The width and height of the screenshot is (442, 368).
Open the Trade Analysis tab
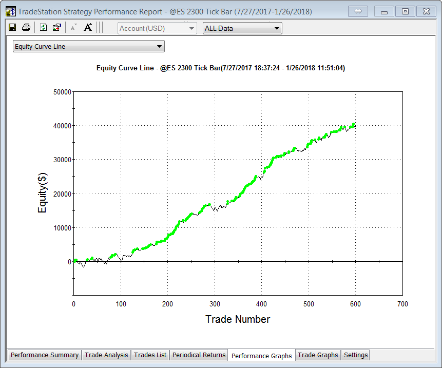[106, 355]
